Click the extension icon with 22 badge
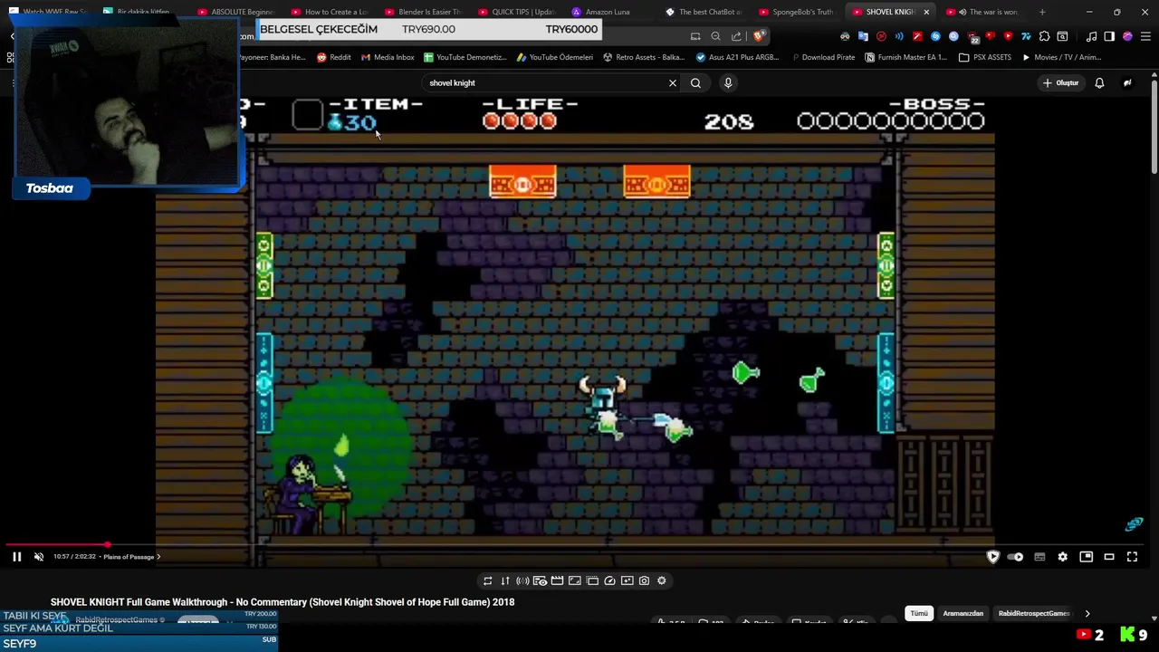This screenshot has width=1159, height=652. (x=972, y=37)
